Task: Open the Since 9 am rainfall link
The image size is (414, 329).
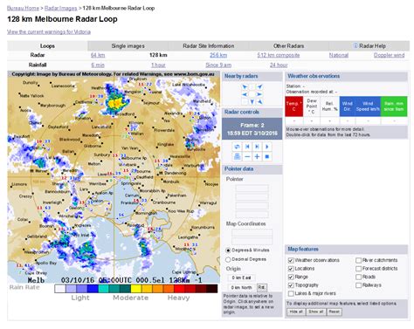Action: pyautogui.click(x=218, y=65)
